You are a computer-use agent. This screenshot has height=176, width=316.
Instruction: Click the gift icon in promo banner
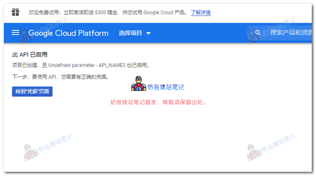coord(15,12)
